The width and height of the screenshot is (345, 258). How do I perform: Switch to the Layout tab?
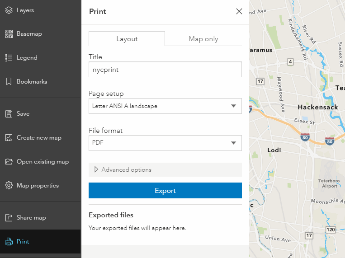(x=127, y=39)
